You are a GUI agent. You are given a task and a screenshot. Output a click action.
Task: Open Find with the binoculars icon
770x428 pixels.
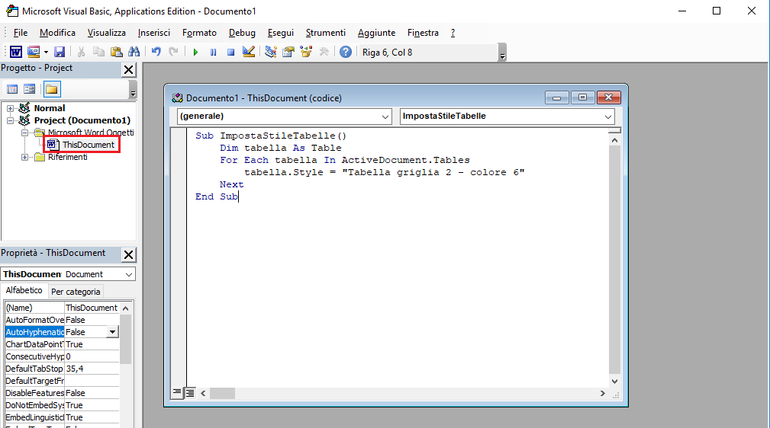[x=134, y=52]
